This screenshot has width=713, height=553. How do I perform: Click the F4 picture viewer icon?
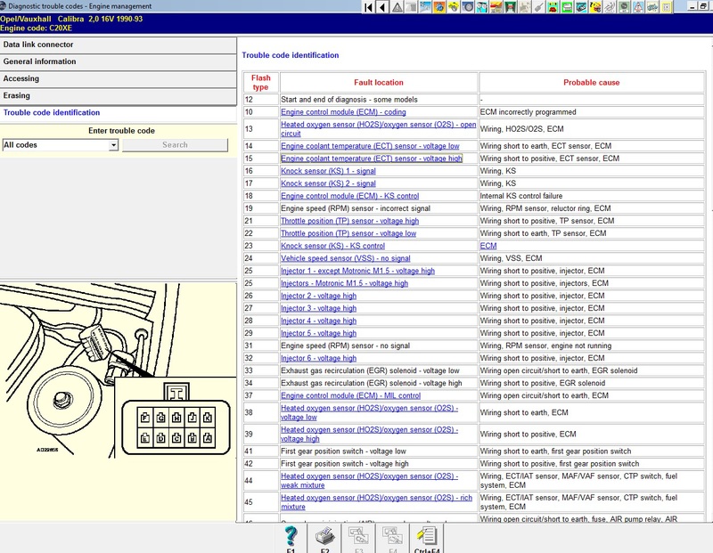(393, 539)
